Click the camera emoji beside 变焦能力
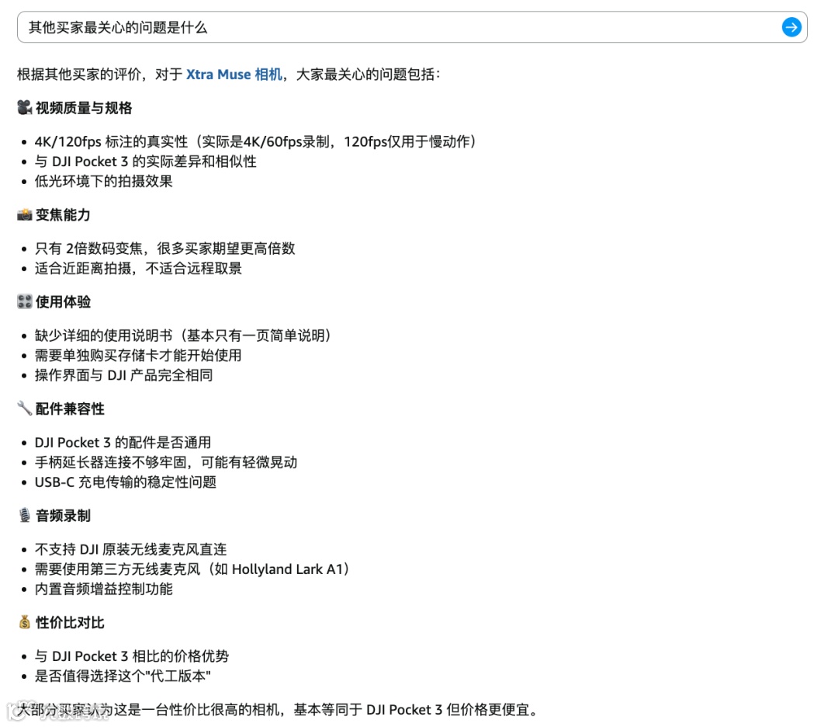Image resolution: width=838 pixels, height=727 pixels. tap(25, 214)
